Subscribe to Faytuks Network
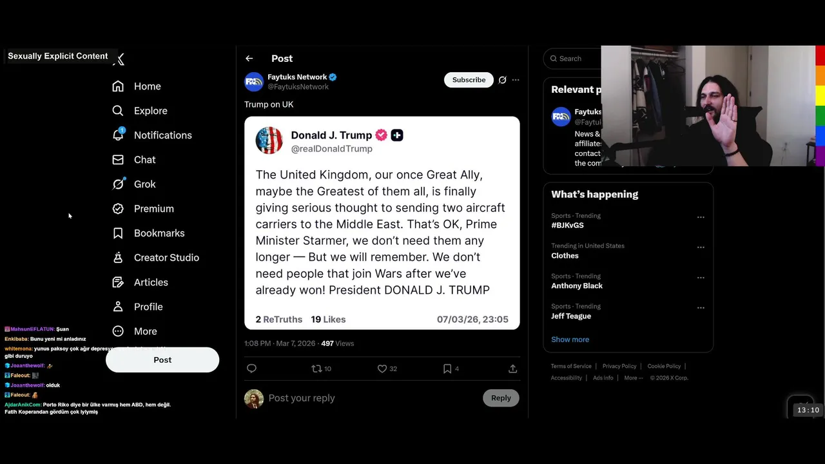 point(469,80)
